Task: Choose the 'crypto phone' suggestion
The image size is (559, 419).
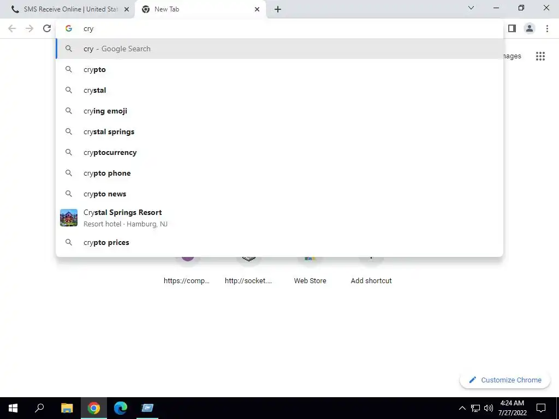Action: click(279, 173)
